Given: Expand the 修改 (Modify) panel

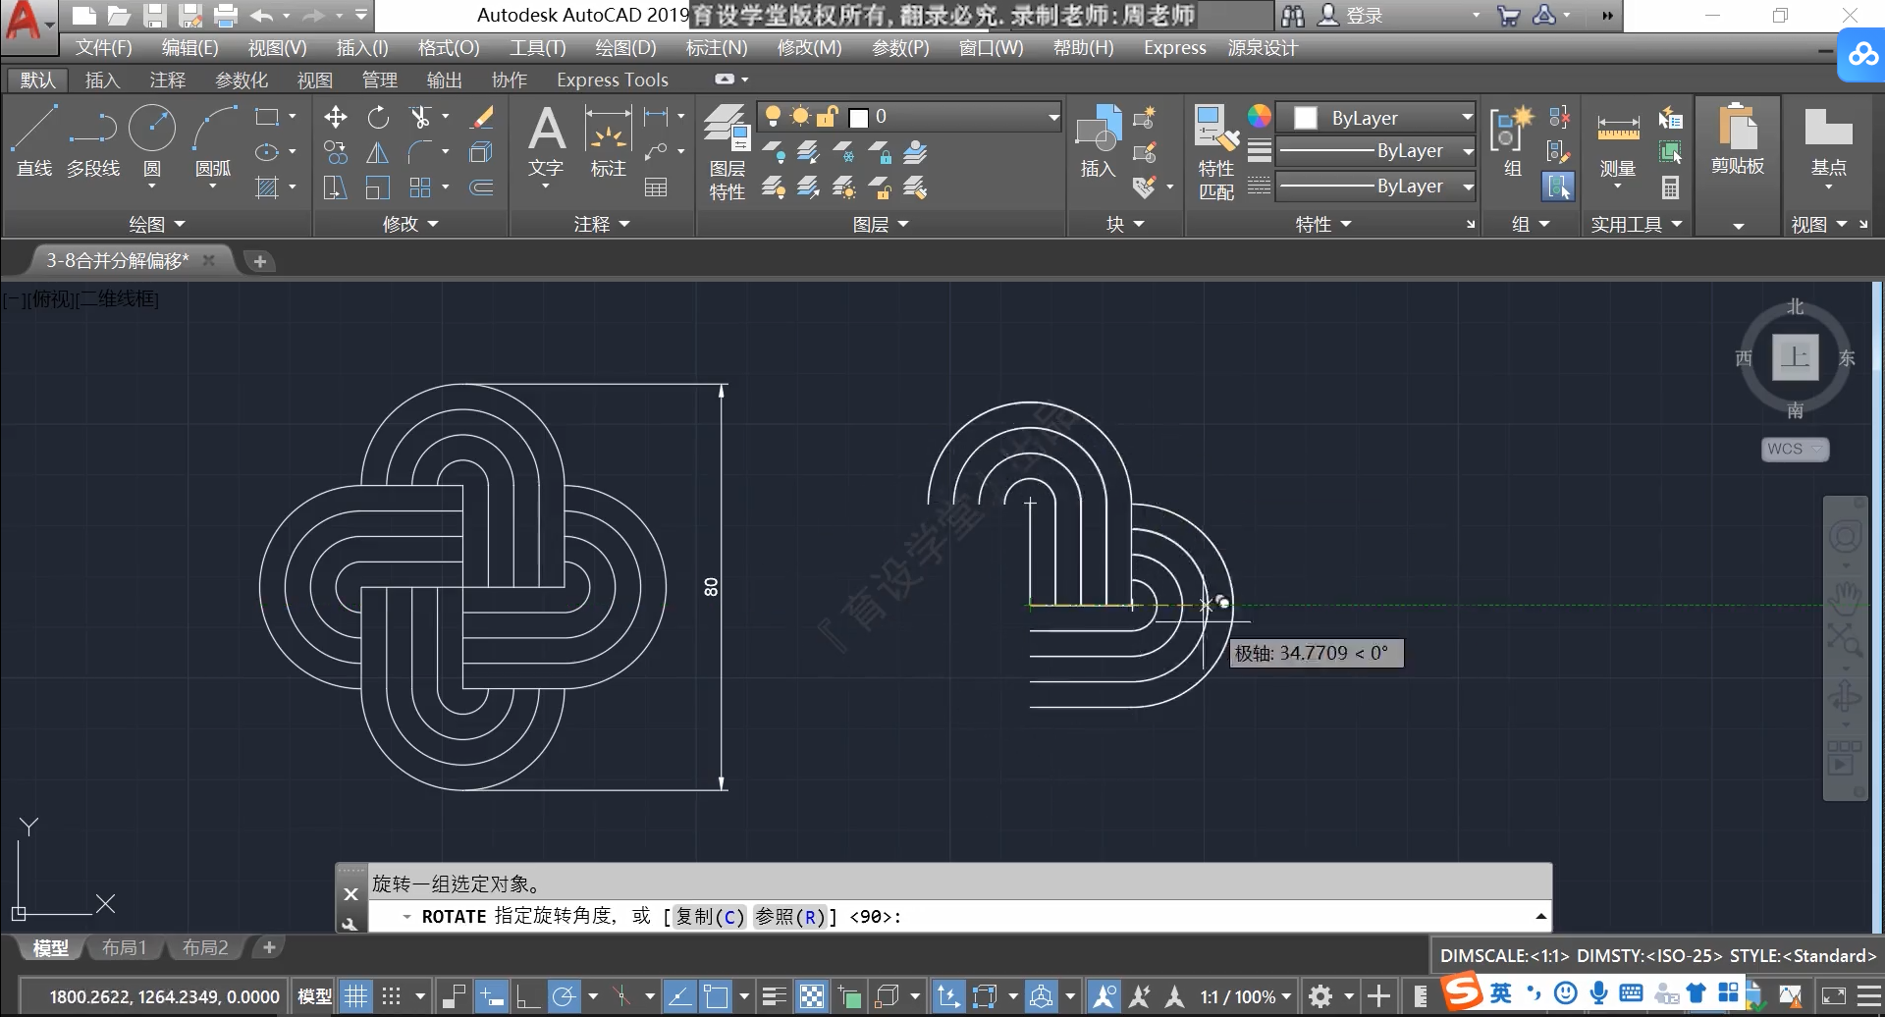Looking at the screenshot, I should (x=410, y=224).
